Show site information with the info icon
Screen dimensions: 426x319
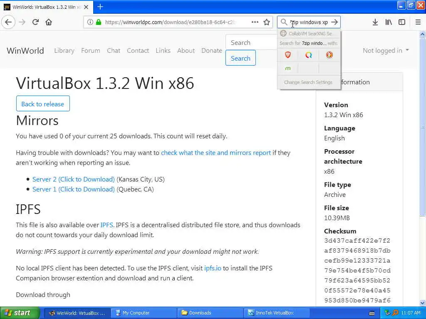coord(90,22)
